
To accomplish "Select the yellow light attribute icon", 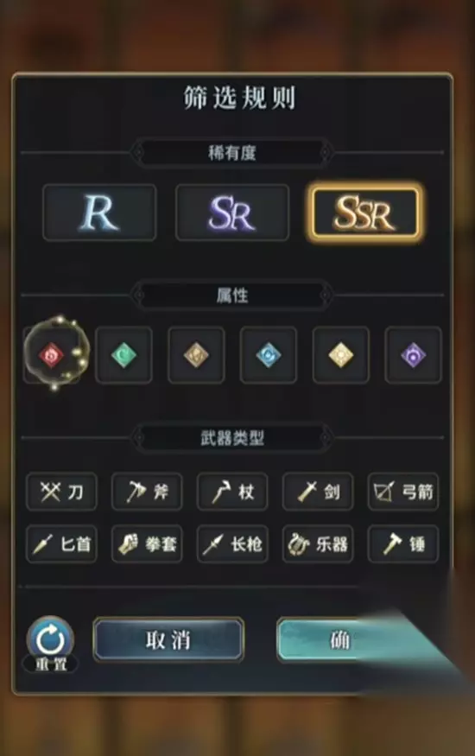I will pyautogui.click(x=340, y=355).
